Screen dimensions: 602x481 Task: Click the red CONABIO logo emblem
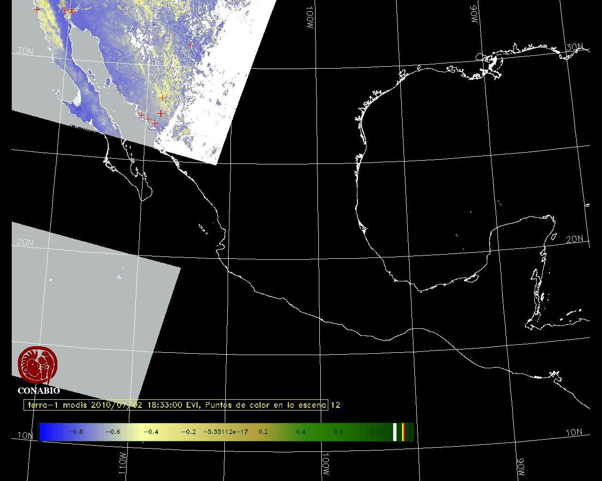click(x=38, y=365)
